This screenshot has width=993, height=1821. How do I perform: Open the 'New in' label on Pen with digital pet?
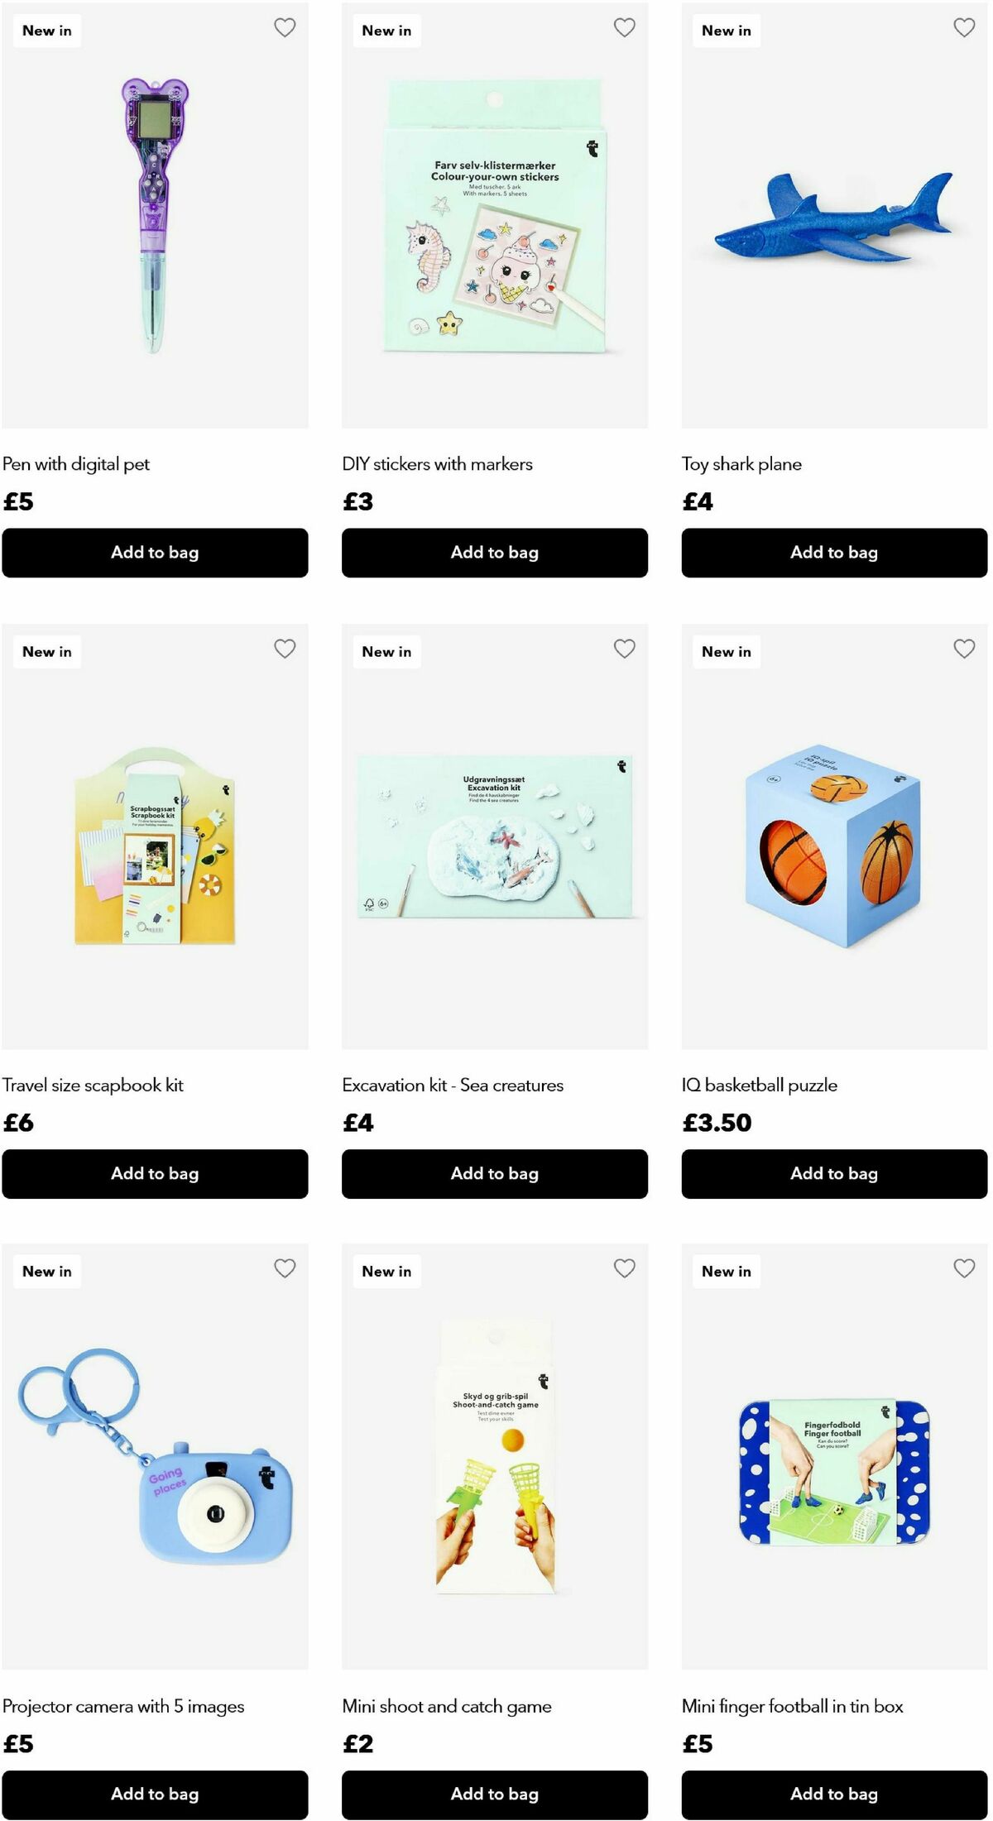[x=46, y=30]
